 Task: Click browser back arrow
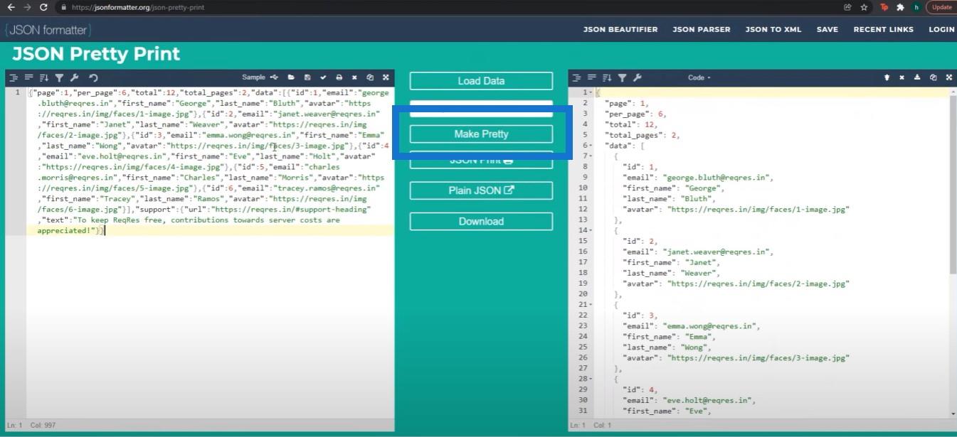[x=11, y=7]
